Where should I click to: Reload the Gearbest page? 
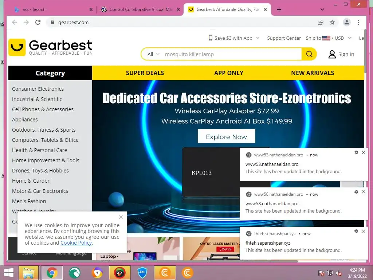(x=38, y=22)
